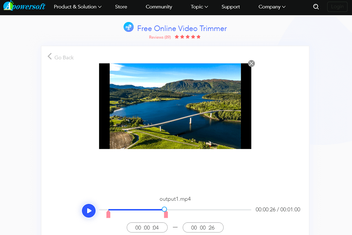Click the 00:00:26 / 00:01:00 time display
Screen dimensions: 352x235
278,210
